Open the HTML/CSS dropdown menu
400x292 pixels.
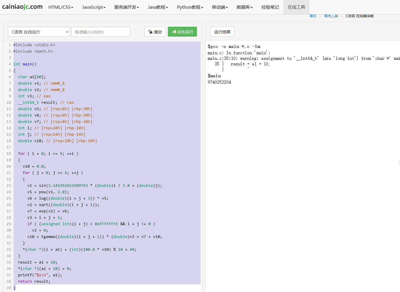tap(61, 7)
